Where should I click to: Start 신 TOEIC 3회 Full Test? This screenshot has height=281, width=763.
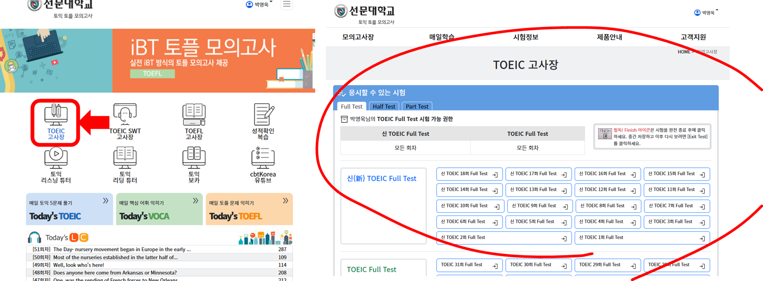(x=676, y=222)
